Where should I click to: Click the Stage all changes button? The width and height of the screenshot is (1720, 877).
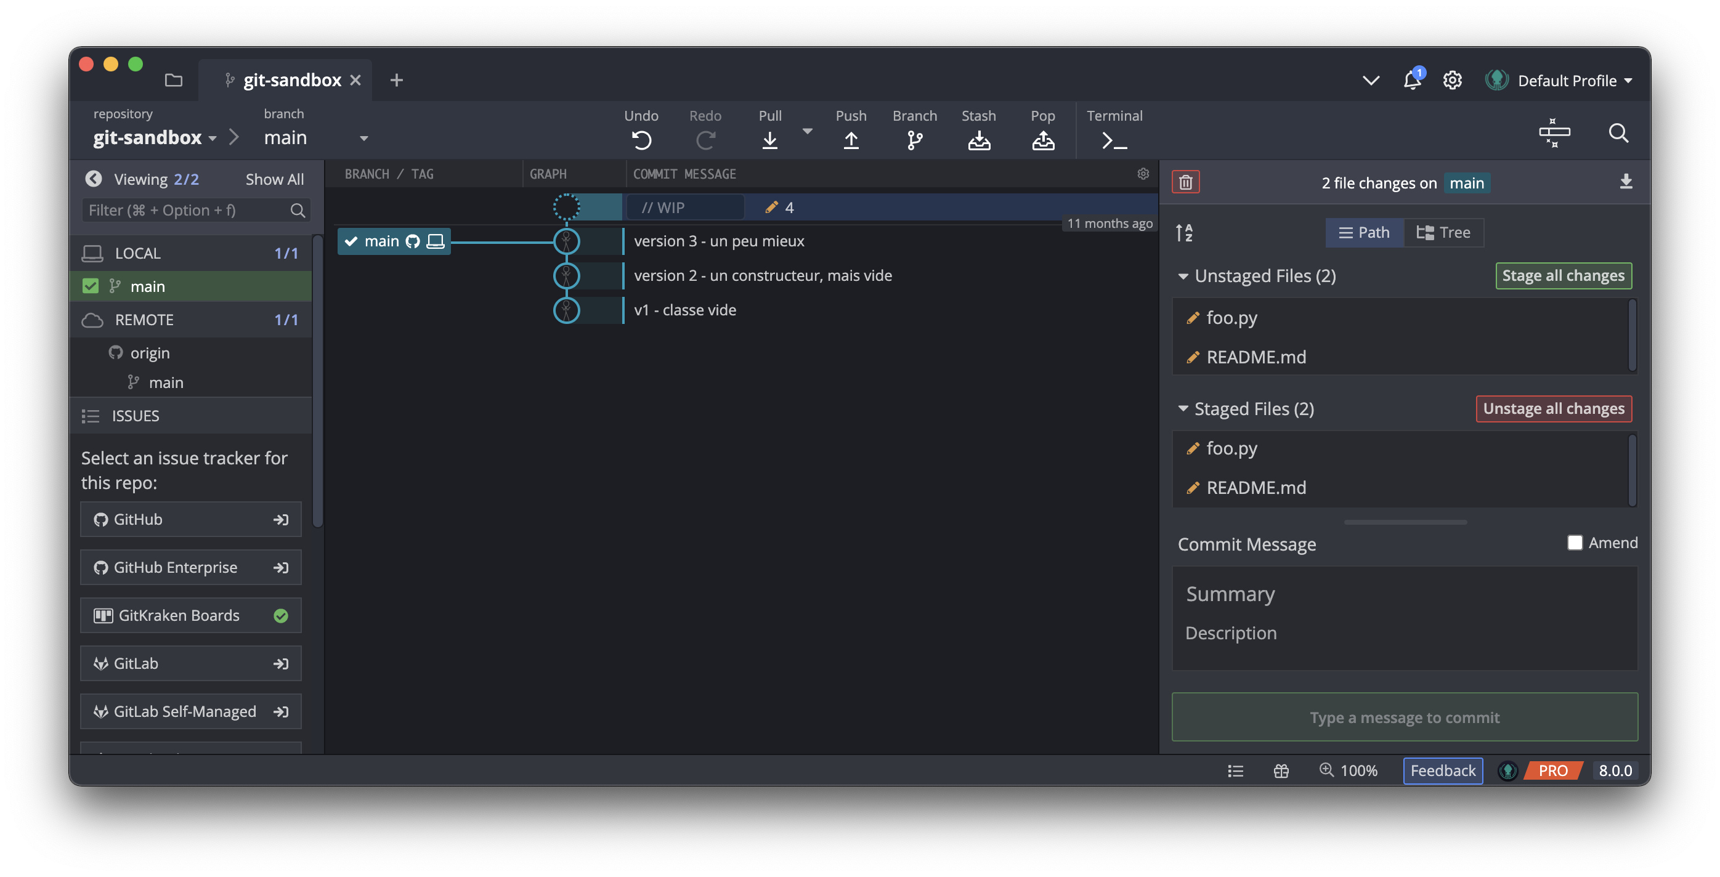coord(1563,276)
